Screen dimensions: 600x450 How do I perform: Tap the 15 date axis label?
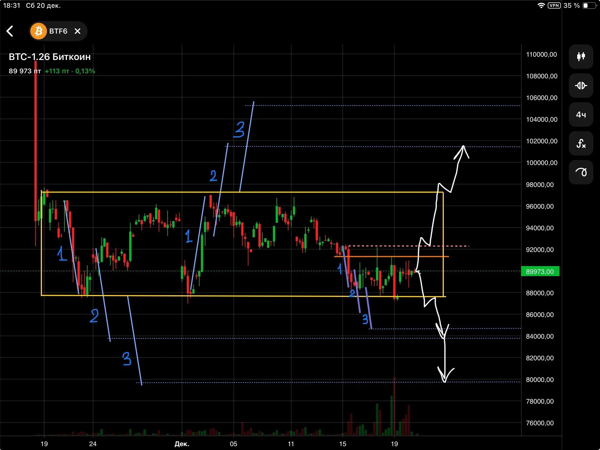pyautogui.click(x=343, y=444)
